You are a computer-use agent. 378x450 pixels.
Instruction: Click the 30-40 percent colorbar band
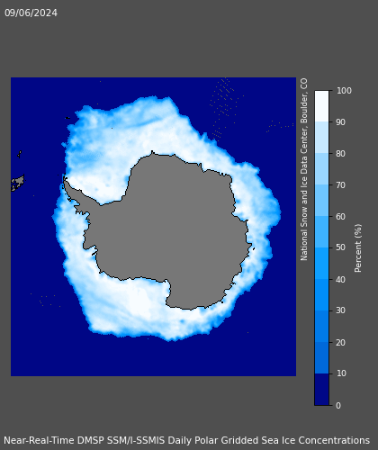(x=321, y=295)
